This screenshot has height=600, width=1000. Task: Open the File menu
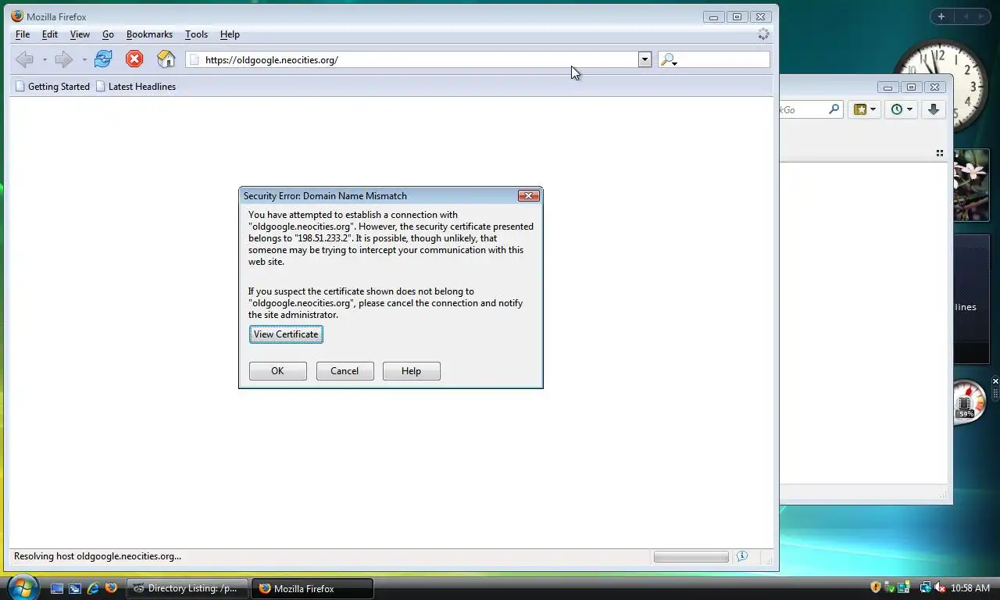point(23,34)
